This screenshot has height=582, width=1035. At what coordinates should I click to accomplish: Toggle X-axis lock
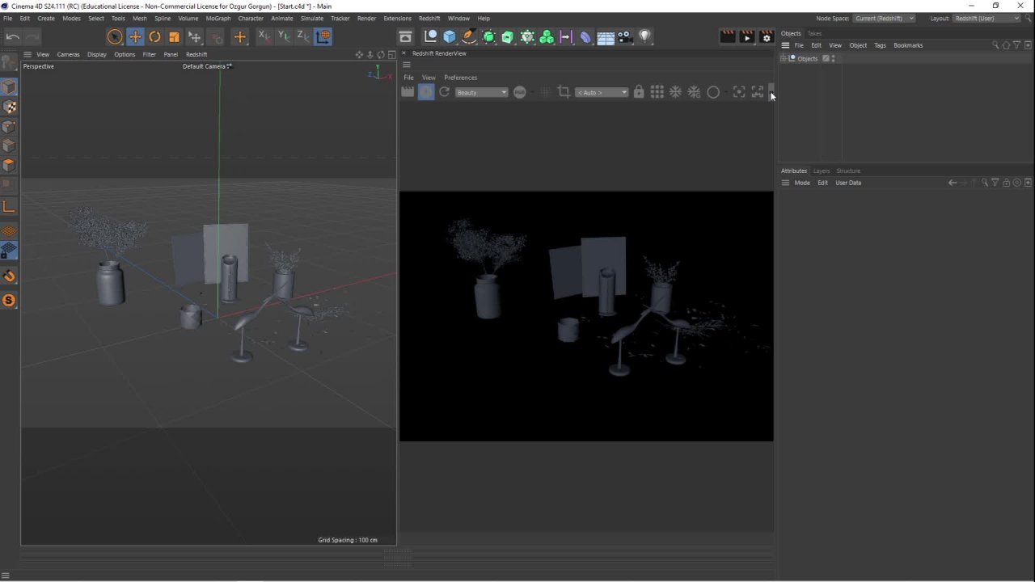[264, 36]
